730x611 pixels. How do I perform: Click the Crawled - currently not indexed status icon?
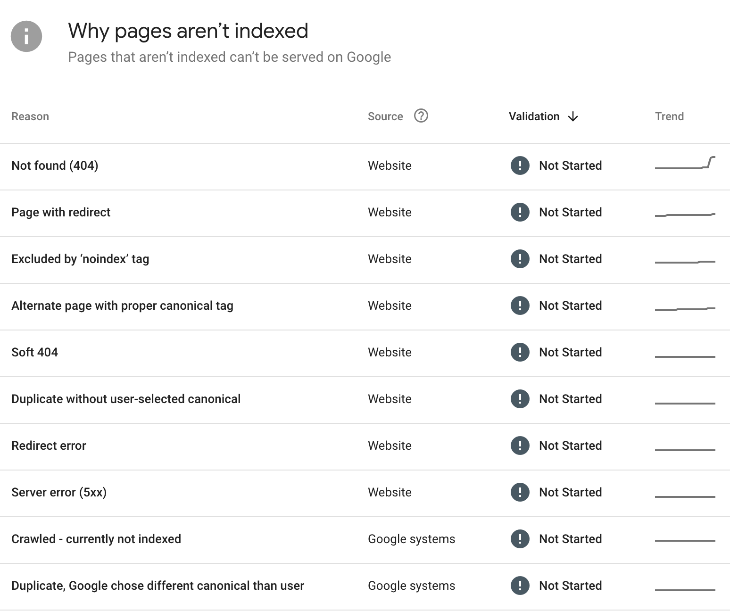tap(520, 539)
